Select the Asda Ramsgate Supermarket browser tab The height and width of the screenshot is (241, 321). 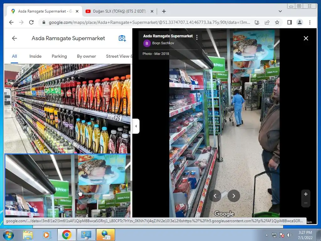tap(45, 11)
